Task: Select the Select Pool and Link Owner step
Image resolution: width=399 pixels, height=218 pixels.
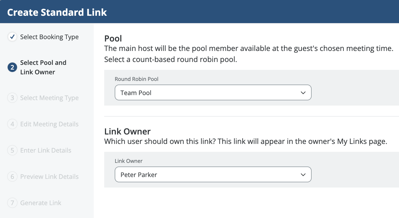Action: [x=43, y=68]
